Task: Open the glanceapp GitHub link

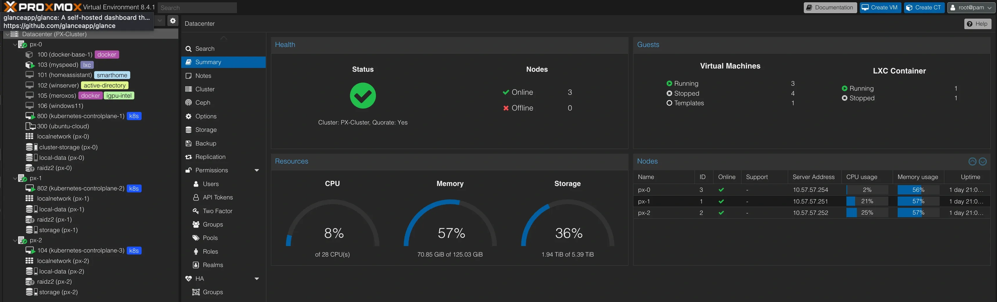Action: (x=59, y=26)
